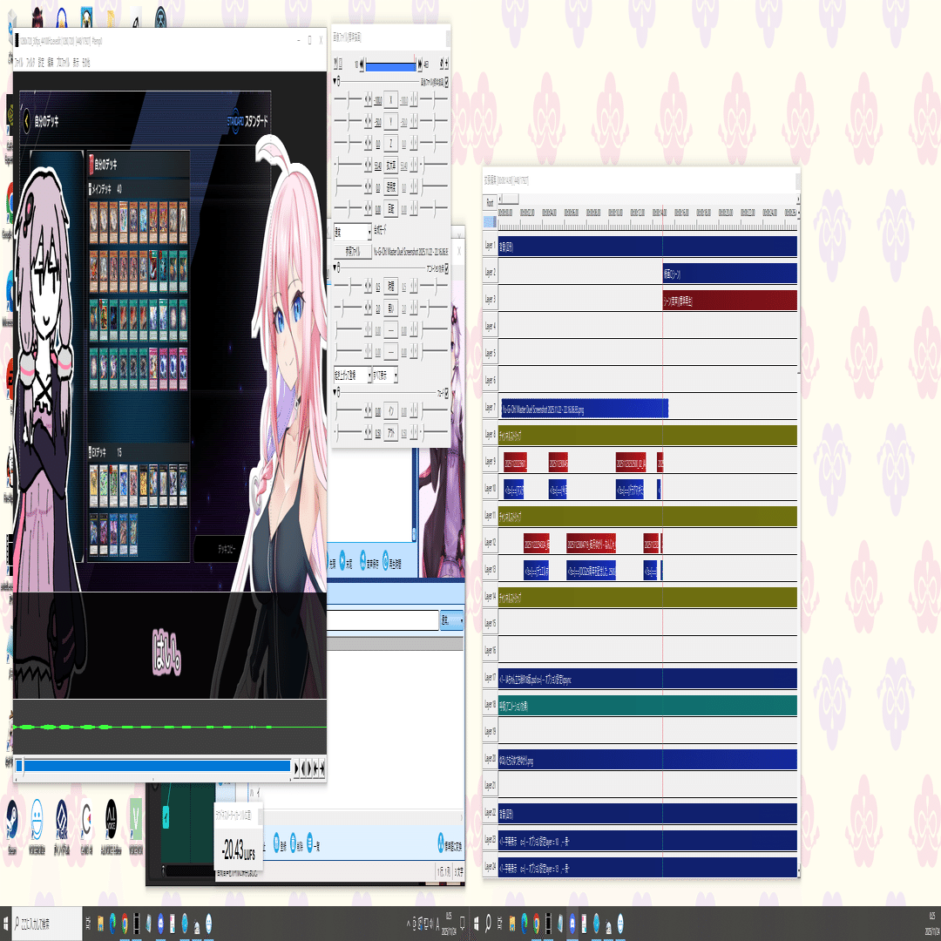Image resolution: width=941 pixels, height=941 pixels.
Task: Switch to AviUtl film-strip icon on left taskbar
Action: coord(136,923)
